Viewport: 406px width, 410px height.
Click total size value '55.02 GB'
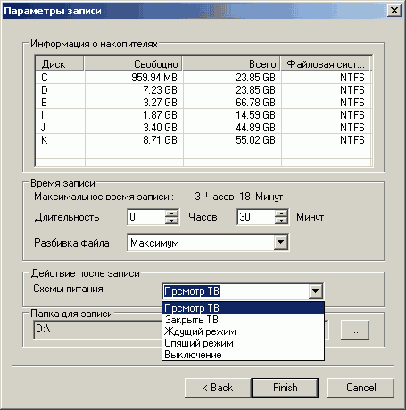click(x=255, y=140)
